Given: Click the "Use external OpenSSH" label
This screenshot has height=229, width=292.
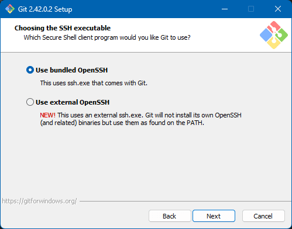Looking at the screenshot, I should tap(73, 102).
